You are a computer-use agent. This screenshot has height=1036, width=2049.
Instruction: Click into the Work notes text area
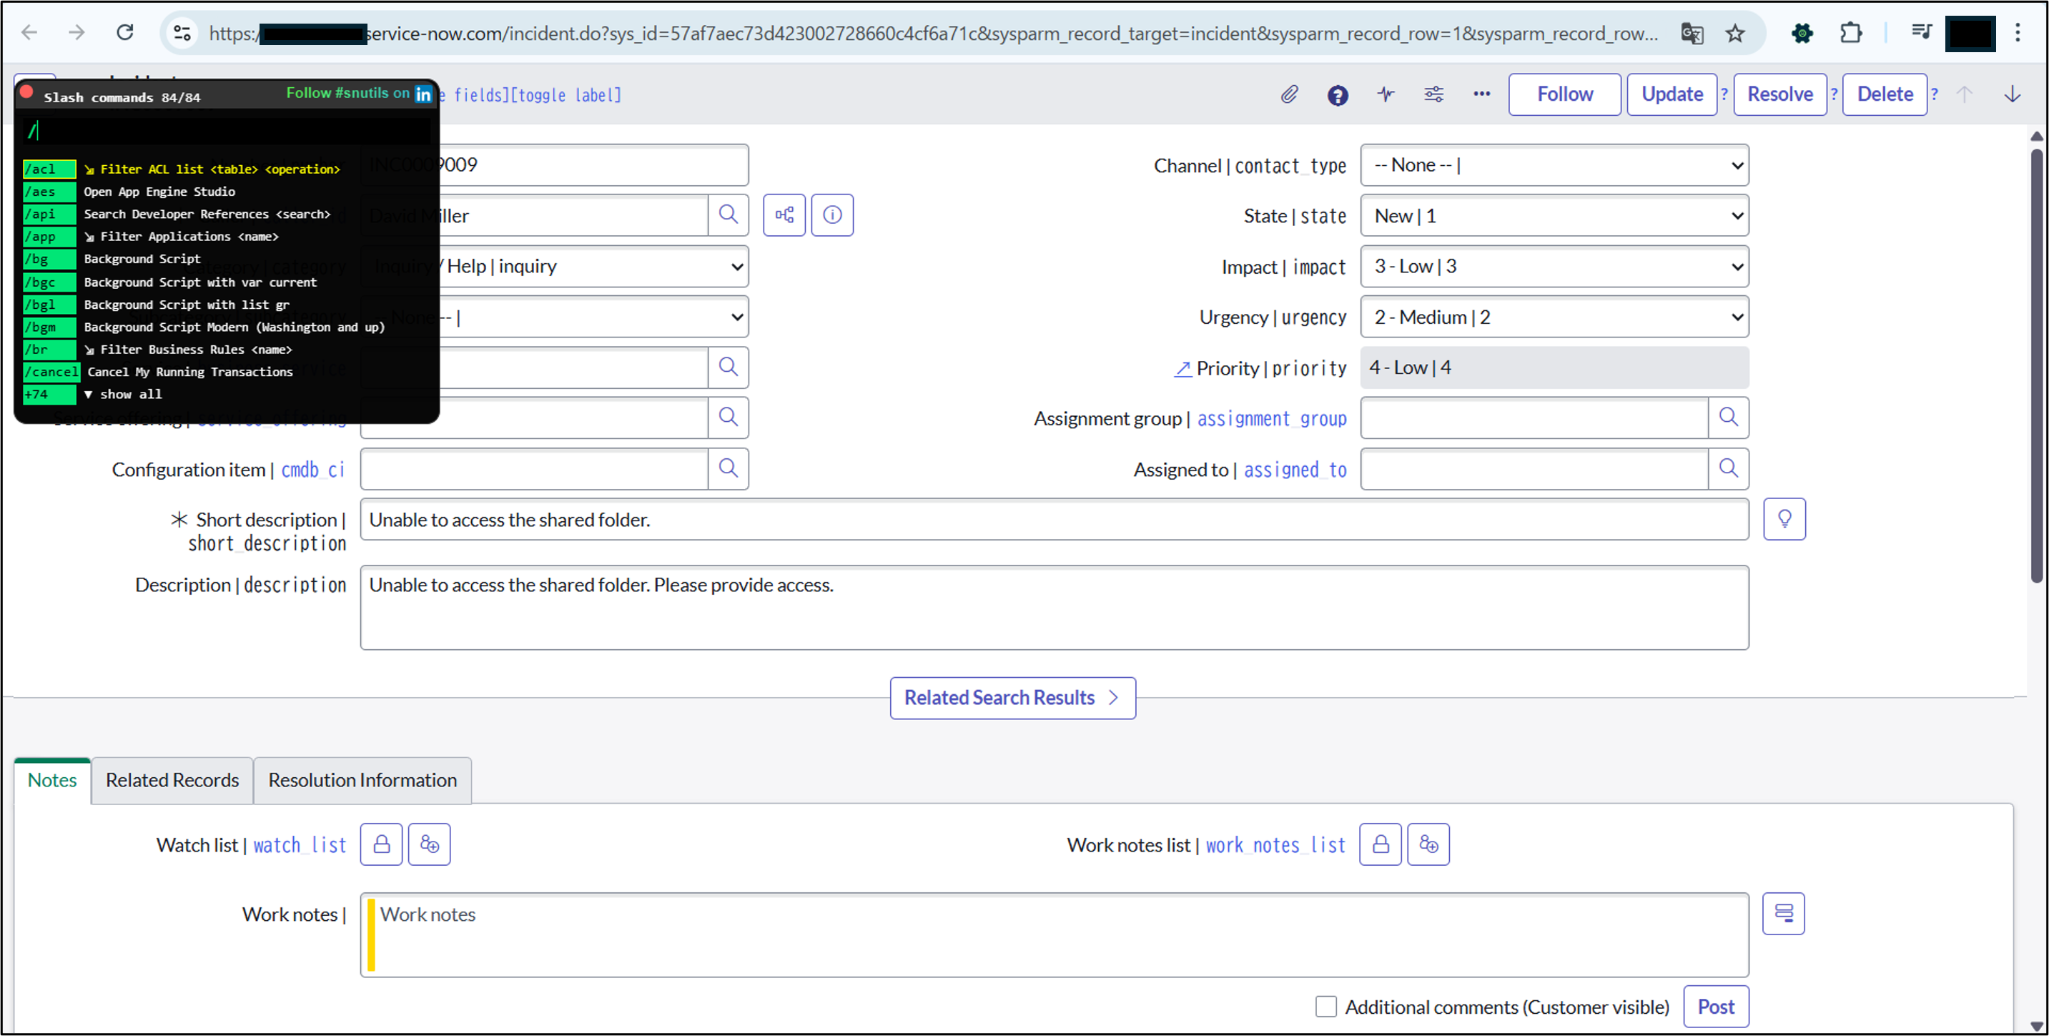pyautogui.click(x=1054, y=935)
